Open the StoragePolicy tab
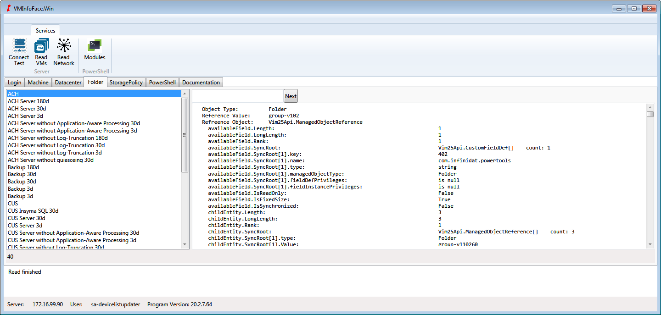Viewport: 661px width, 315px height. [x=126, y=83]
